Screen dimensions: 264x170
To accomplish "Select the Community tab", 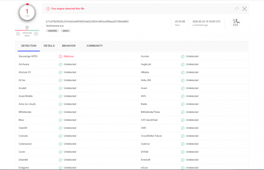I will [95, 46].
